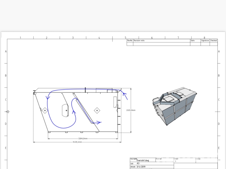Image resolution: width=226 pixels, height=169 pixels.
Task: Click the Signature column header
Action: (x=205, y=41)
